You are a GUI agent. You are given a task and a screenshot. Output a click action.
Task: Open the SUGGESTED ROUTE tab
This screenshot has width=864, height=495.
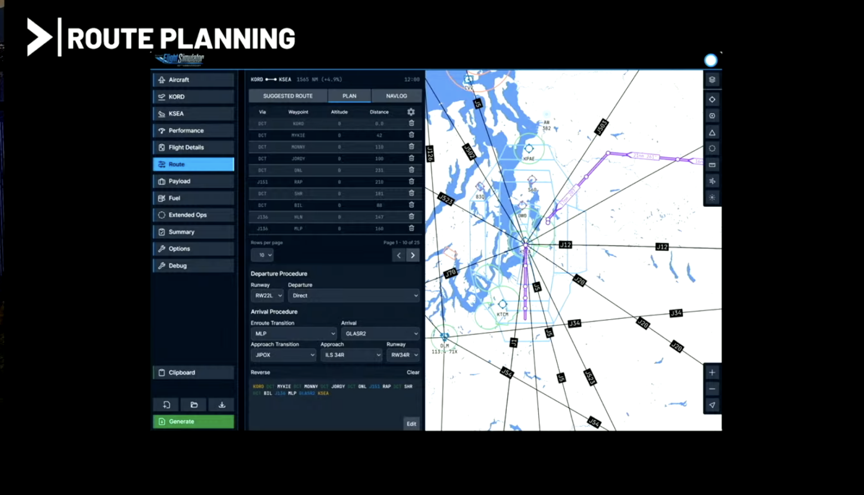tap(287, 96)
